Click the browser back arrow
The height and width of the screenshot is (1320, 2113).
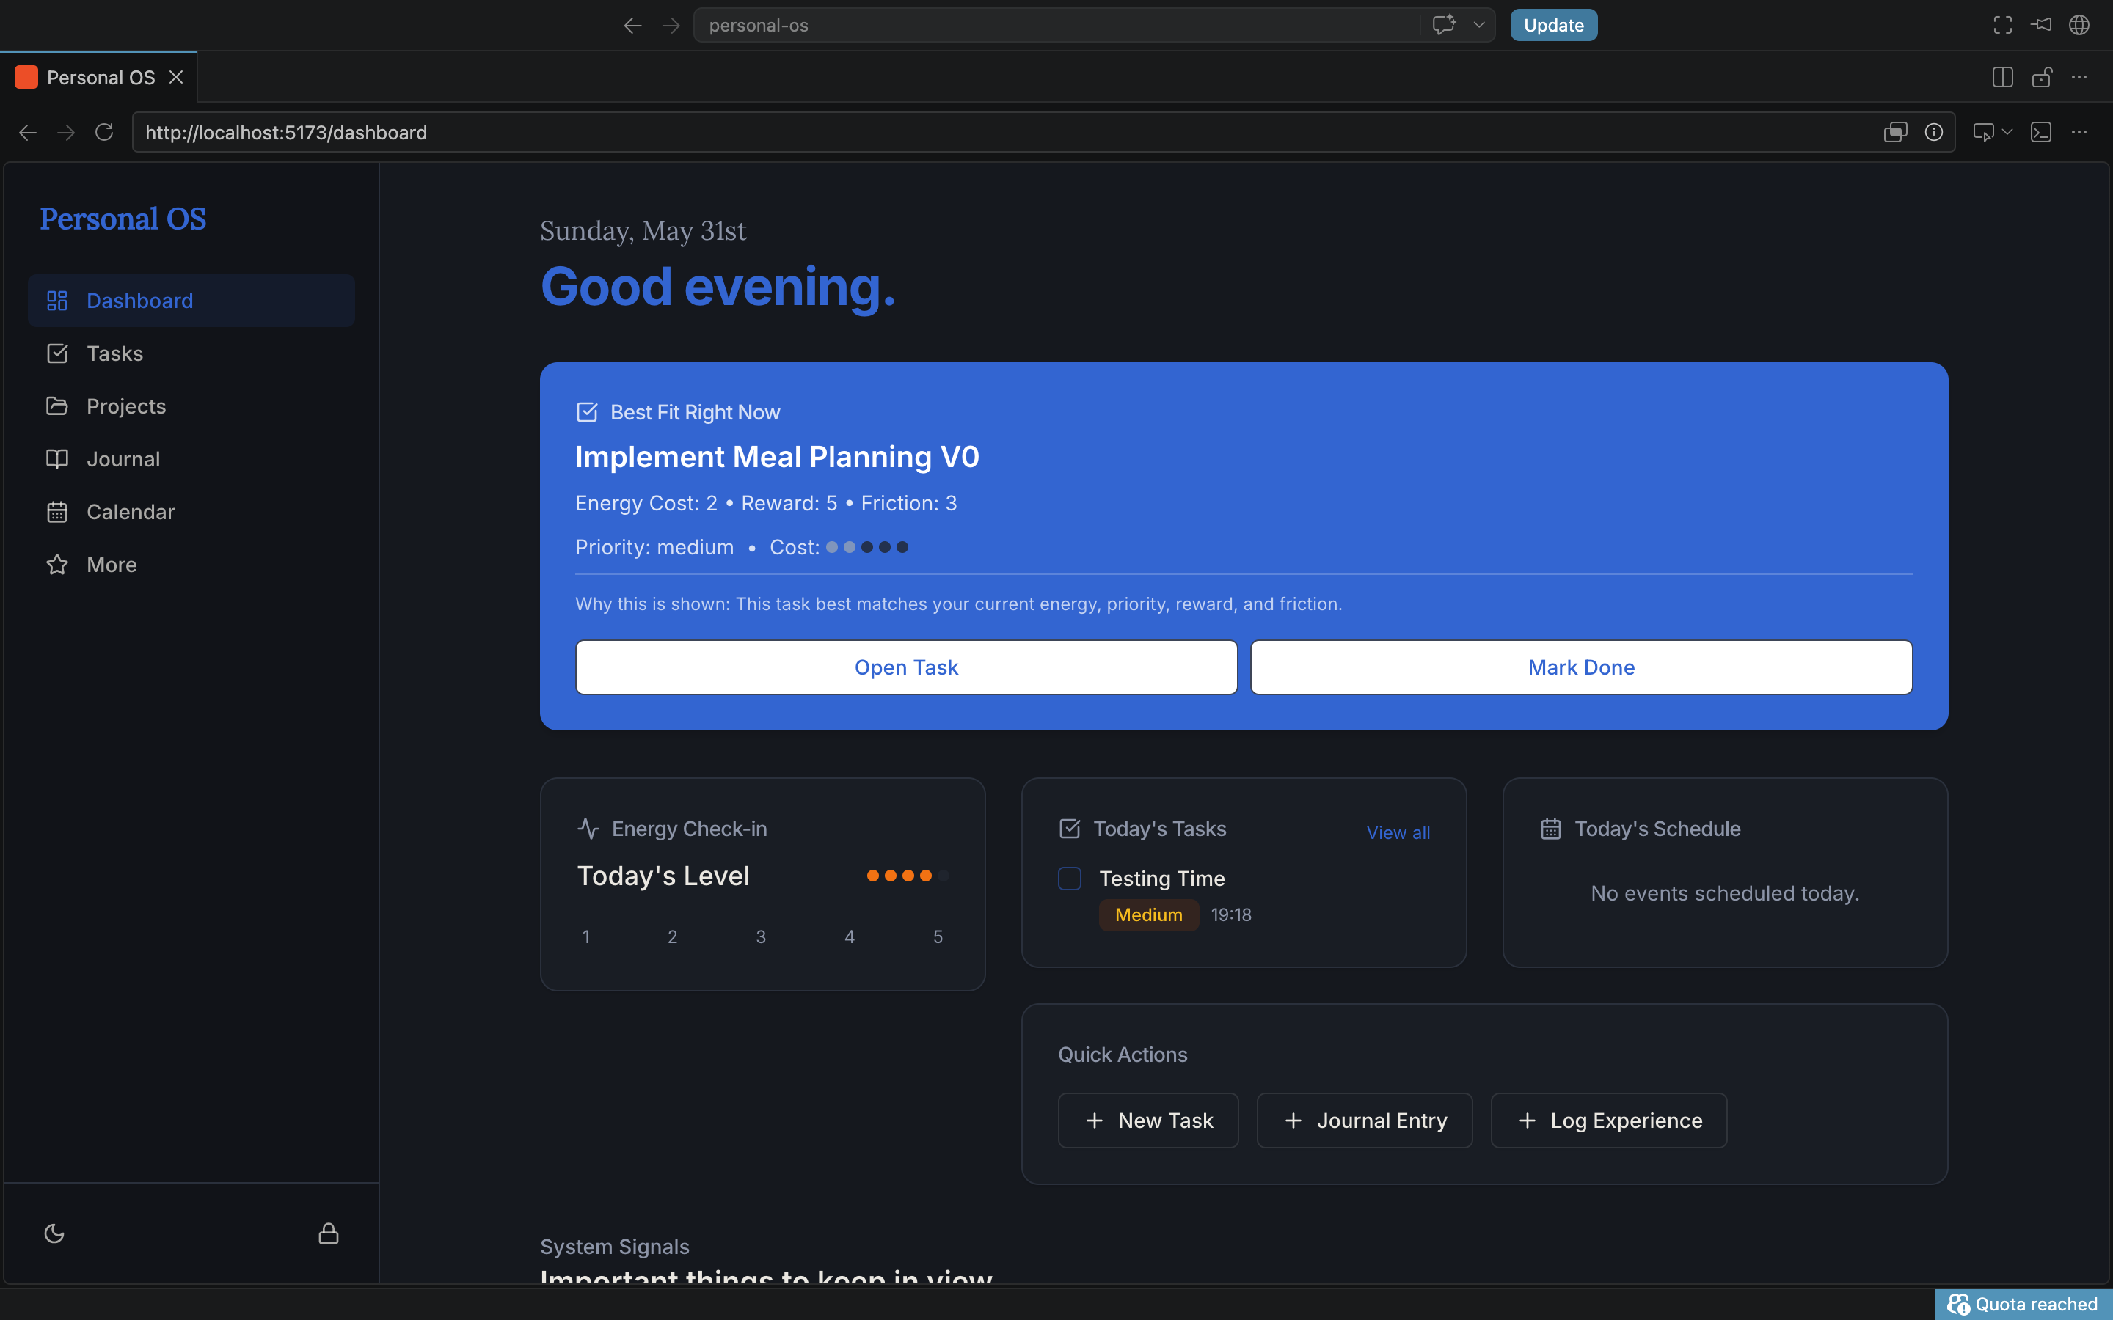pyautogui.click(x=28, y=132)
